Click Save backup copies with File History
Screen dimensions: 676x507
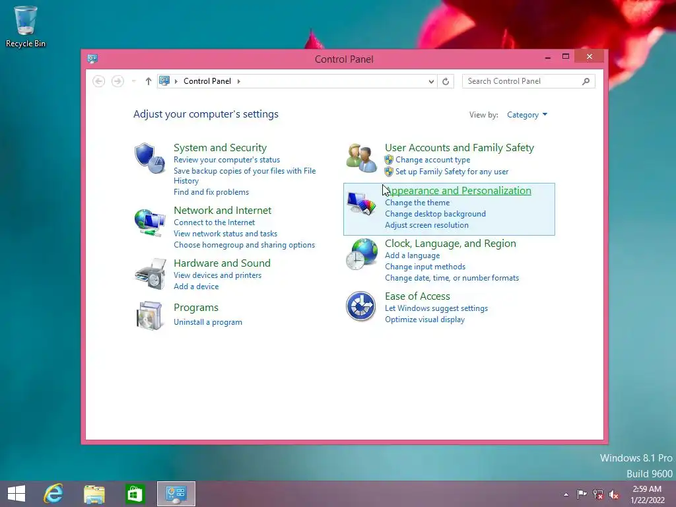pyautogui.click(x=244, y=176)
